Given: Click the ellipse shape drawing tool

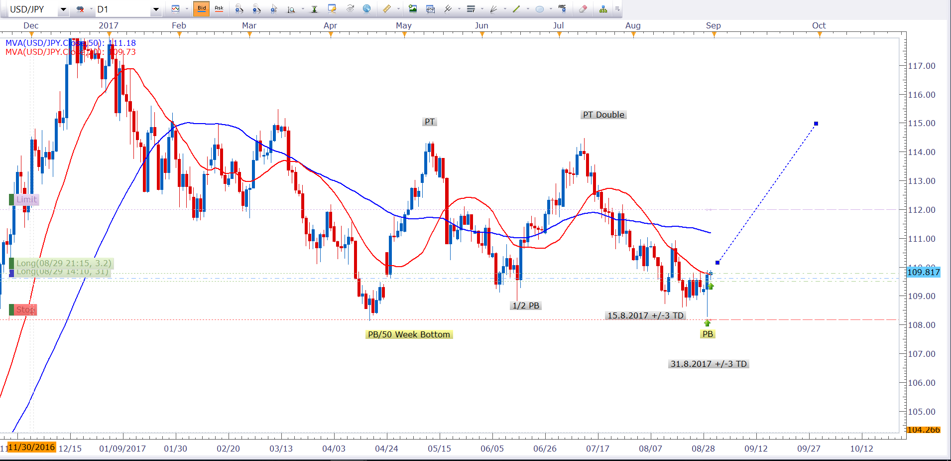Looking at the screenshot, I should pyautogui.click(x=539, y=9).
